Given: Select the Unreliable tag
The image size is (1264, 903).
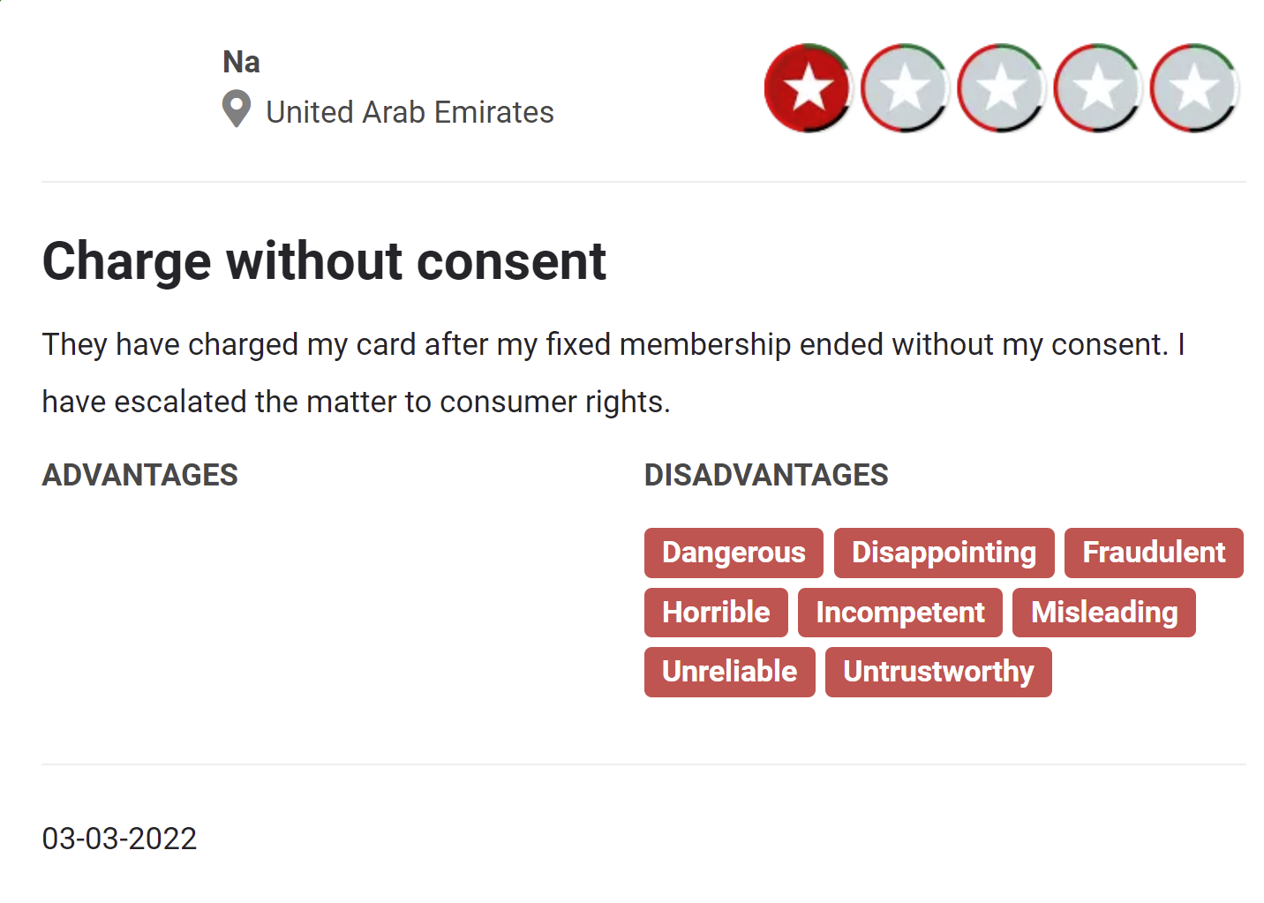Looking at the screenshot, I should (729, 672).
